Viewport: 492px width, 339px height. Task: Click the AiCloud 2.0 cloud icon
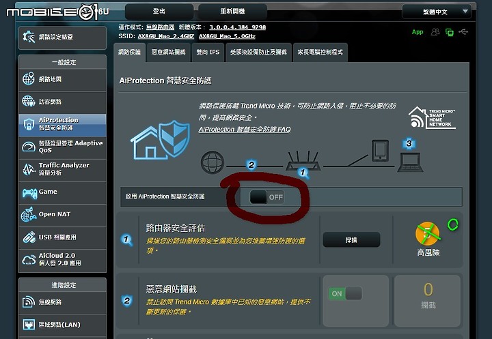(x=29, y=260)
